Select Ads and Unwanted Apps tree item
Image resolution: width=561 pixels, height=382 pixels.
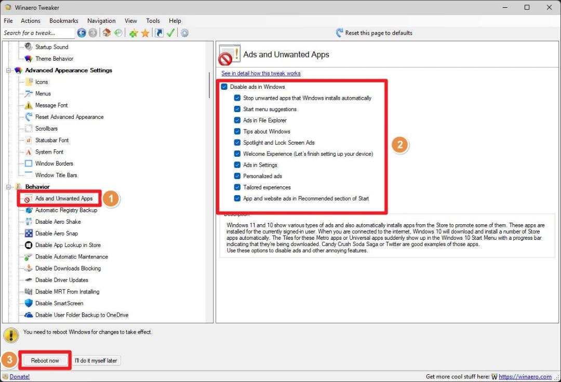click(x=64, y=198)
